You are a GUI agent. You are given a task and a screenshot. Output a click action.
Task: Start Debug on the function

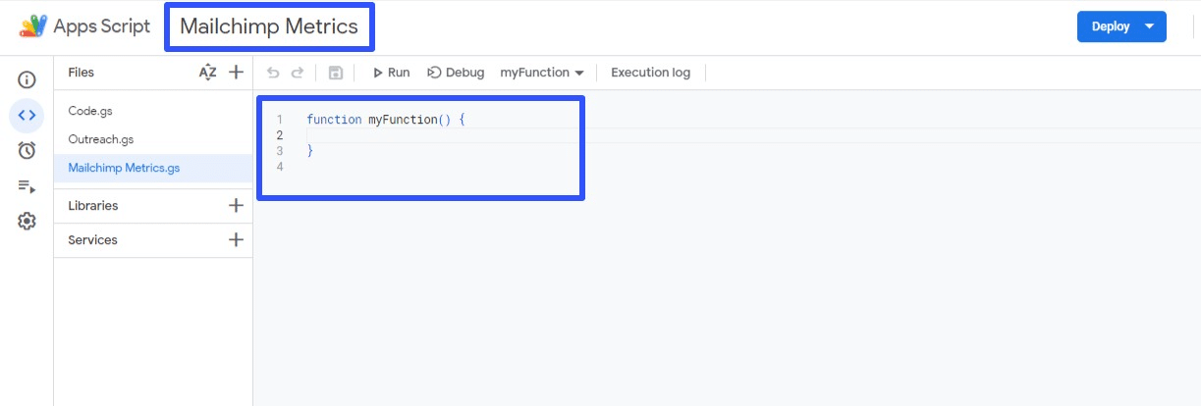(x=456, y=73)
